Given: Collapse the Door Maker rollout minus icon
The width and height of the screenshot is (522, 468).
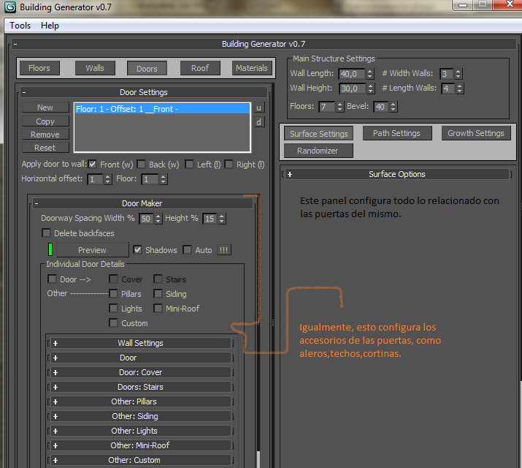Looking at the screenshot, I should click(36, 203).
